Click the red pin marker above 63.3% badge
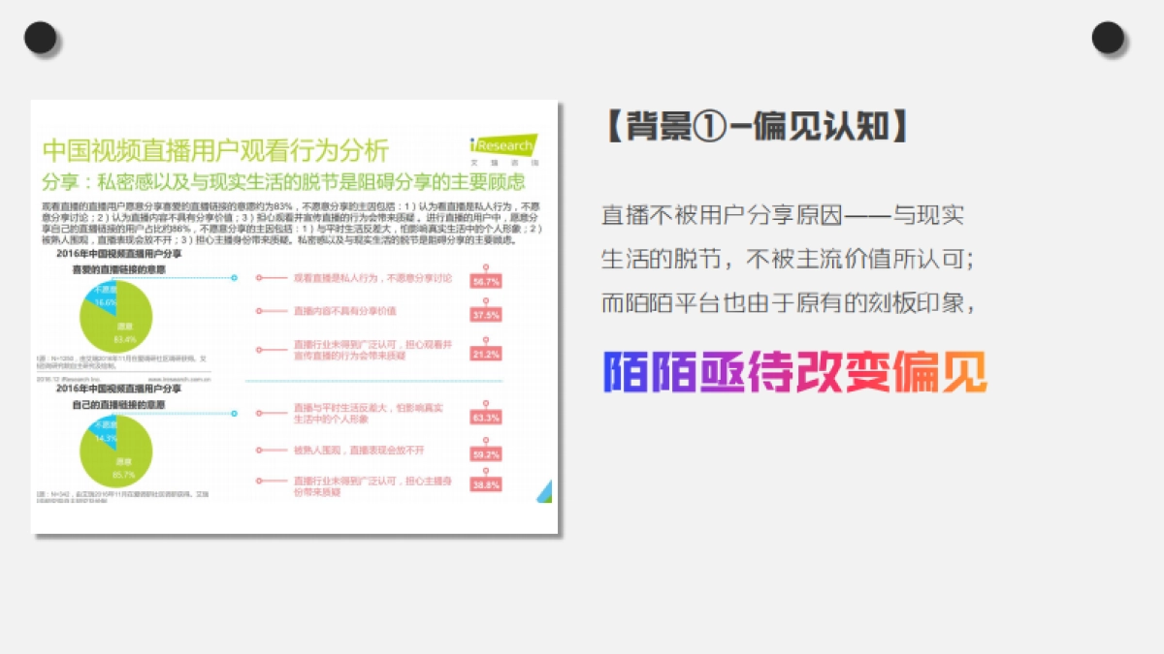 (487, 401)
